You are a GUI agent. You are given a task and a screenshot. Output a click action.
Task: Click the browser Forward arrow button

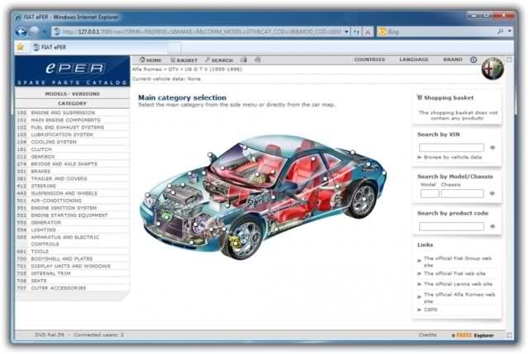click(35, 31)
